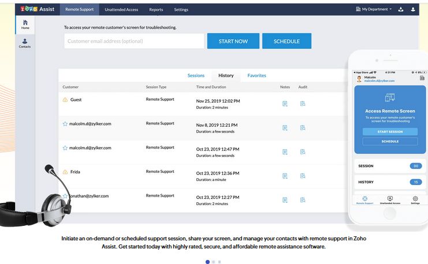
Task: Open Audit icon for Nov 8 session
Action: [303, 128]
